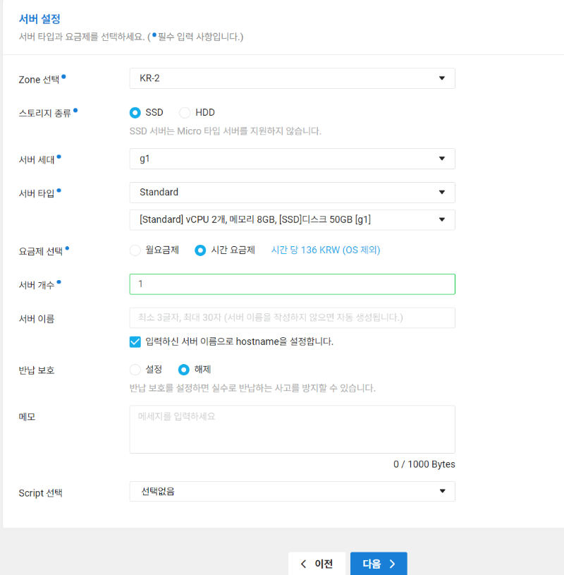Click the 서버 개수 input field

click(x=291, y=284)
